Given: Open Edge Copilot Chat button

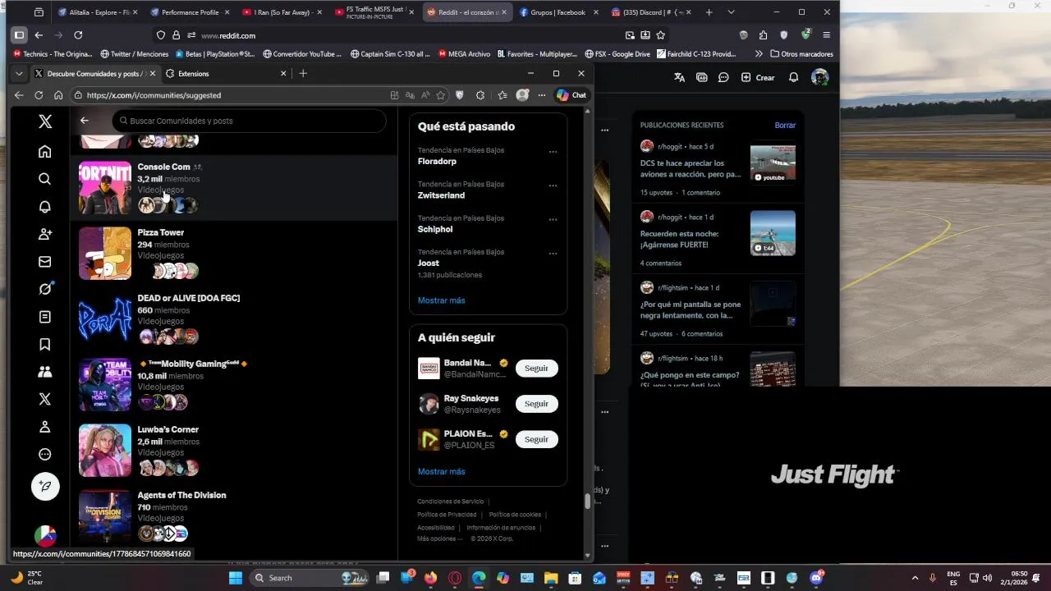Looking at the screenshot, I should pyautogui.click(x=571, y=95).
